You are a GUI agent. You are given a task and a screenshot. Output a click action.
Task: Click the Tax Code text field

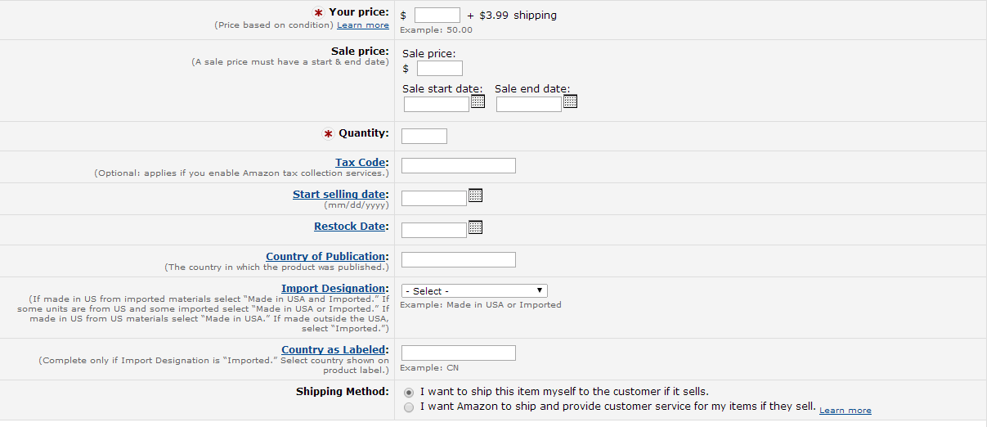tap(458, 166)
